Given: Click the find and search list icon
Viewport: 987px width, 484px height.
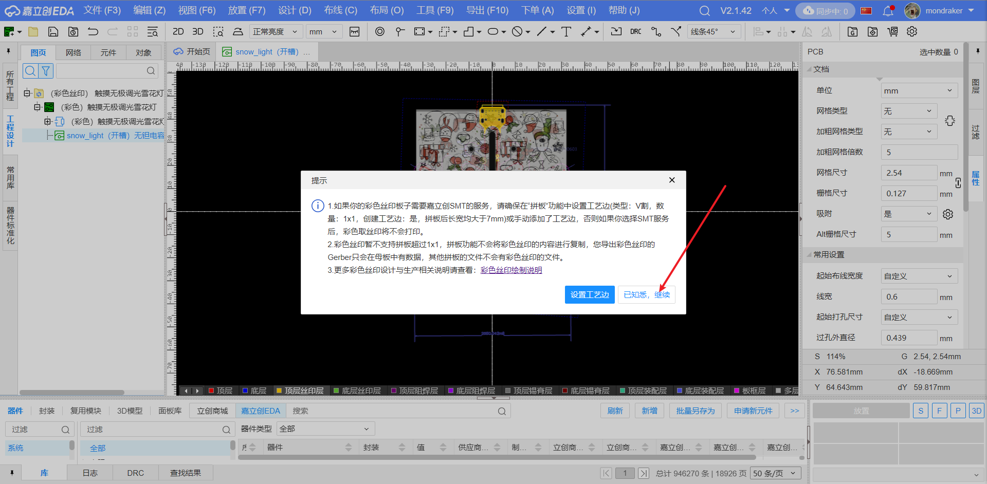Looking at the screenshot, I should 153,32.
